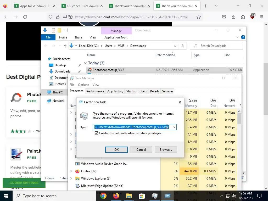Open the Quick Access Toolbar customize dropdown
268x201 pixels.
tap(64, 31)
